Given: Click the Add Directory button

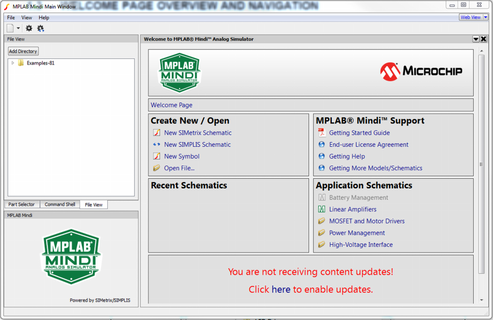Looking at the screenshot, I should pos(23,51).
